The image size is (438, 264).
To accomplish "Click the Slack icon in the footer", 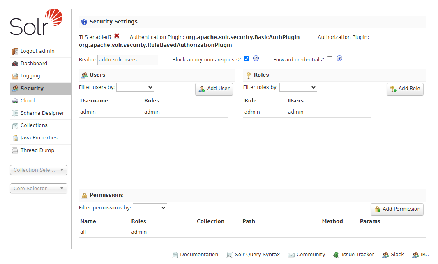I will pyautogui.click(x=385, y=255).
